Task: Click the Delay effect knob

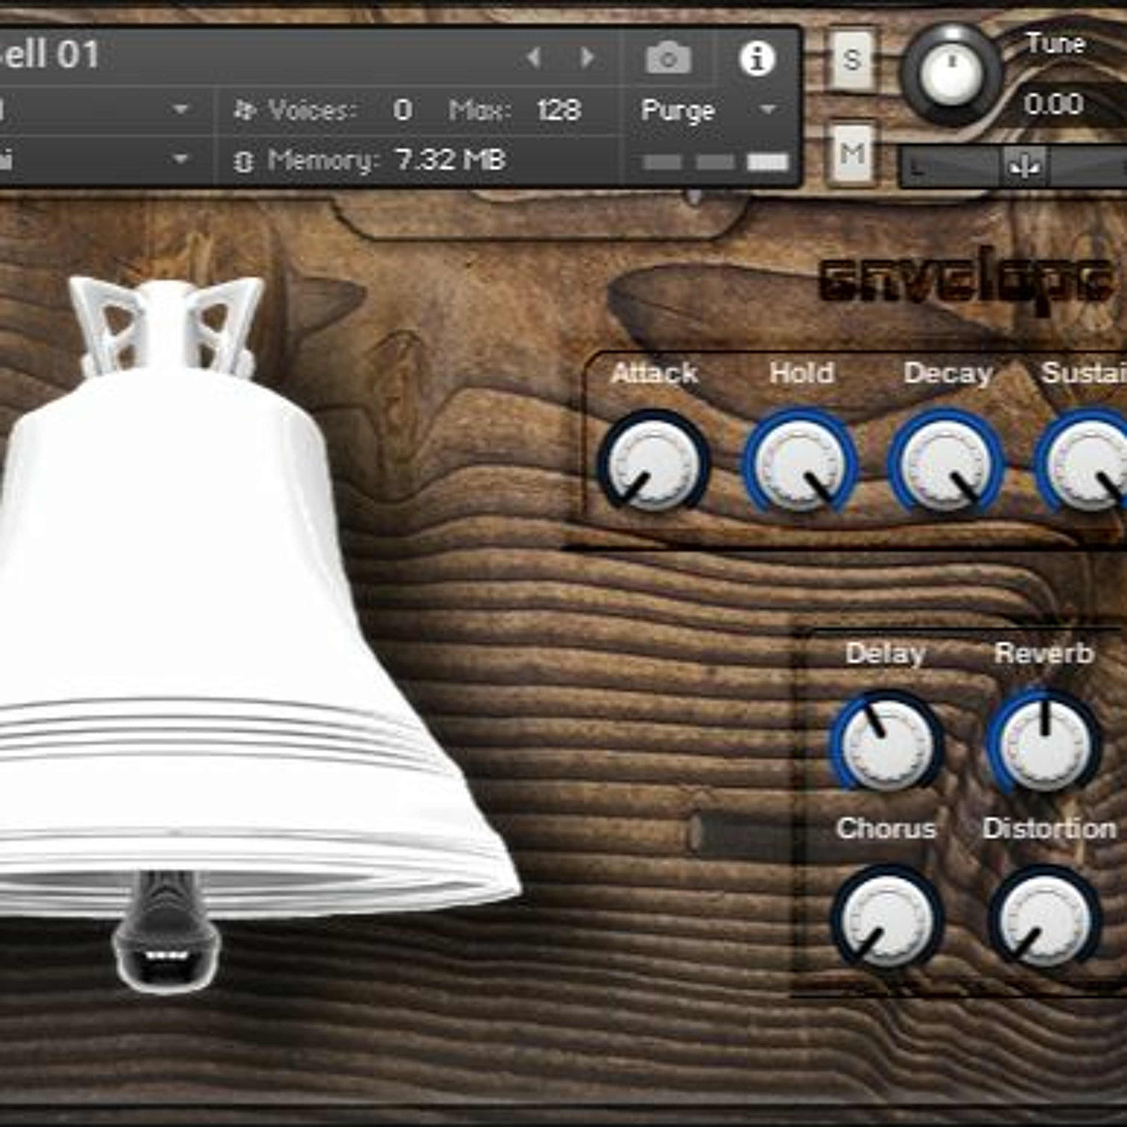Action: point(886,744)
